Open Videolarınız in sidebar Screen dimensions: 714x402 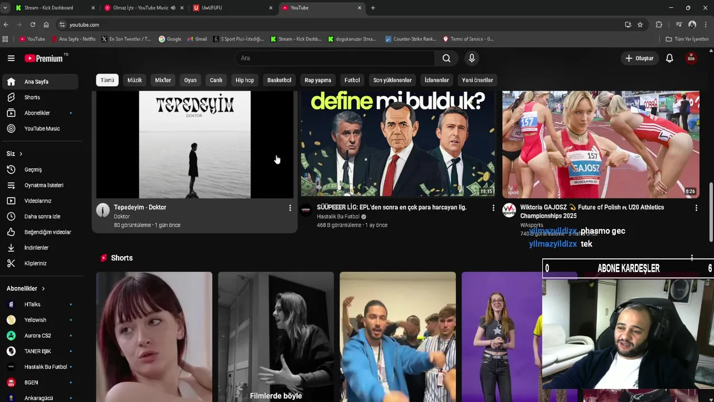[39, 200]
